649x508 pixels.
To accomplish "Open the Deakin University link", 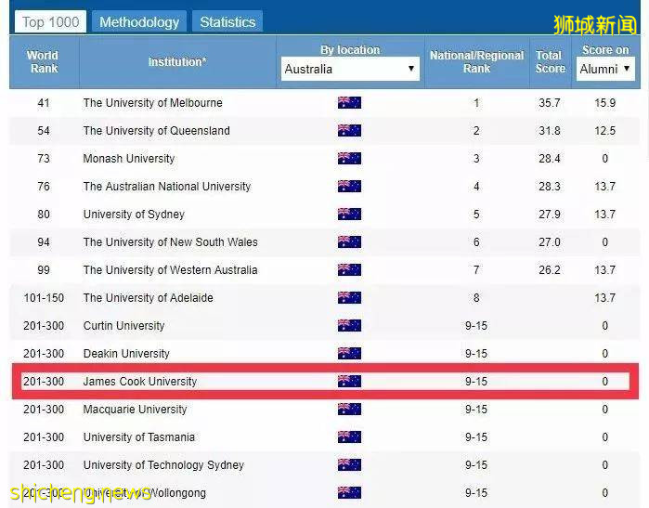I will (126, 354).
